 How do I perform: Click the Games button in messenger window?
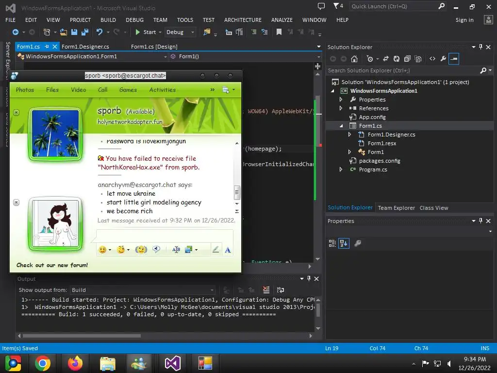pos(128,90)
